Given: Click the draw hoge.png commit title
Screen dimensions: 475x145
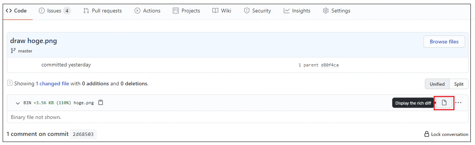Looking at the screenshot, I should [33, 41].
